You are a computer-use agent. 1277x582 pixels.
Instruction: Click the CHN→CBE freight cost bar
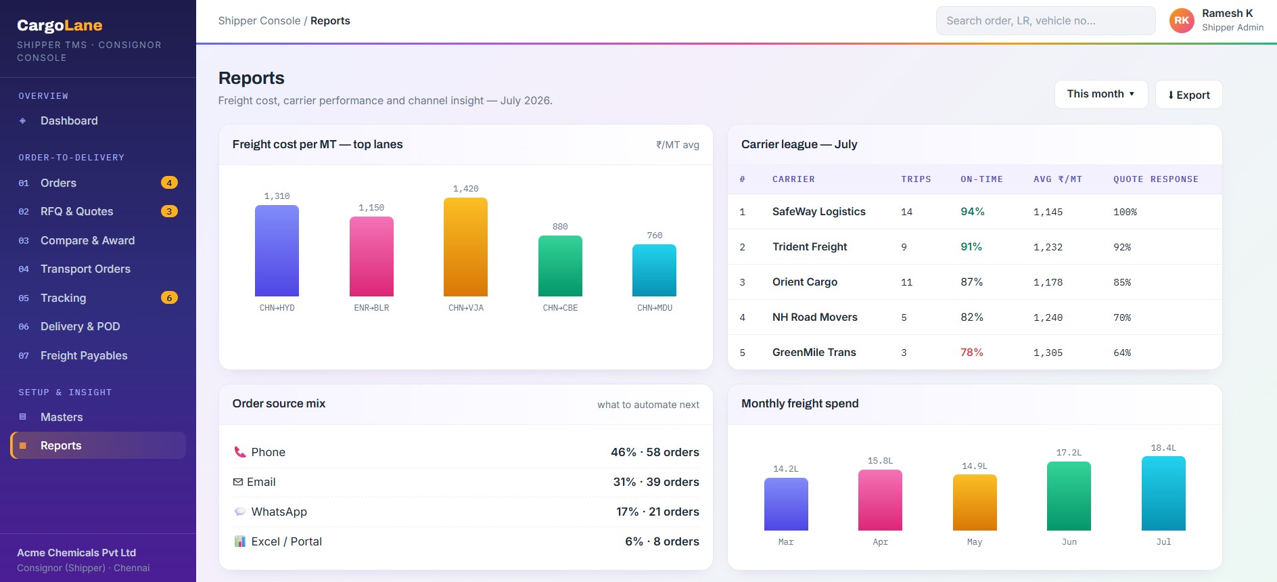point(560,266)
